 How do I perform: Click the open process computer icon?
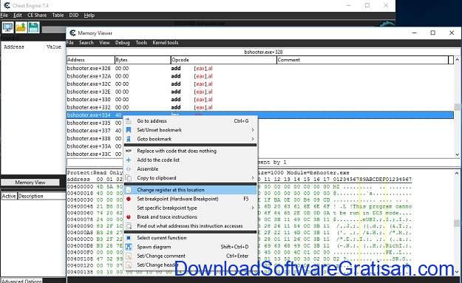coord(7,27)
